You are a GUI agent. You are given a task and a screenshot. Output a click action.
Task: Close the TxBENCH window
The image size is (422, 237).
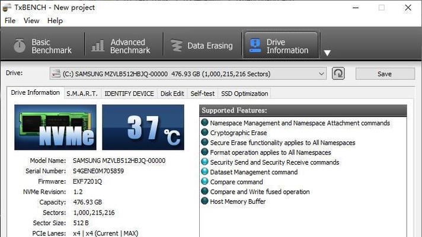pos(408,8)
